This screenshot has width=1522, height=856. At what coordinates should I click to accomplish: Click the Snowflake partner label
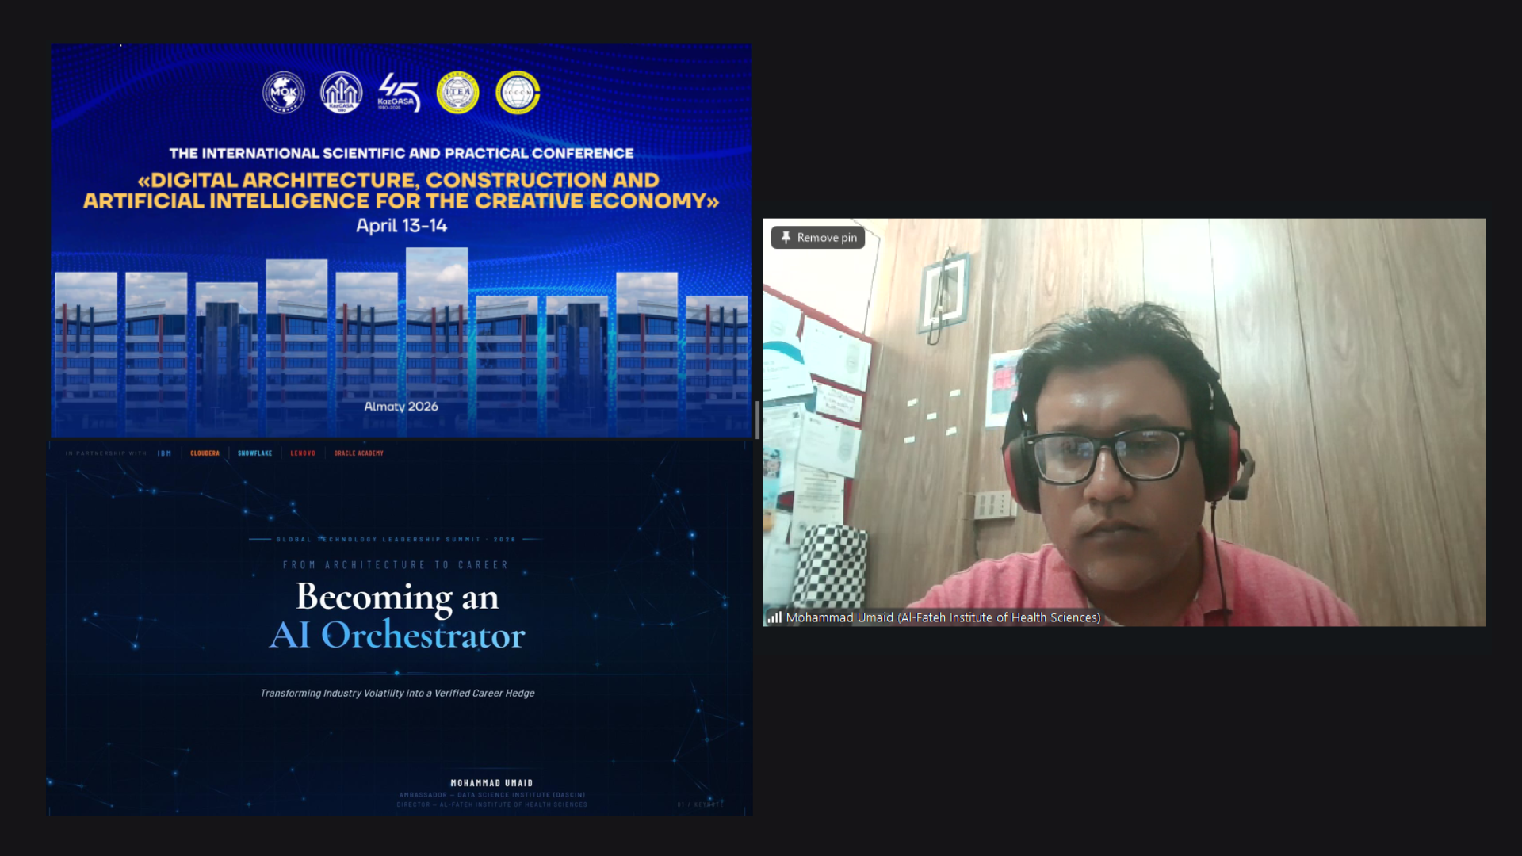tap(254, 453)
